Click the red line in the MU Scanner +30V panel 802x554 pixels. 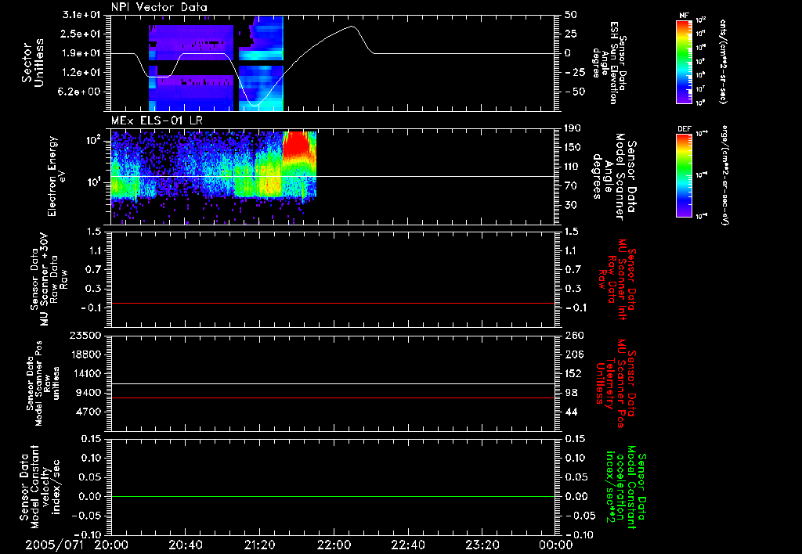coord(333,303)
